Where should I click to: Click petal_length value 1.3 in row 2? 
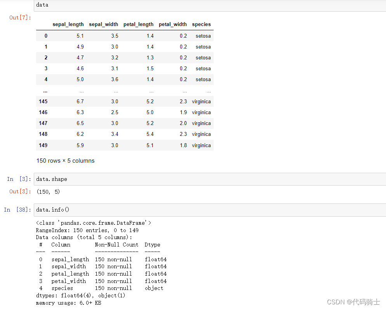point(150,57)
